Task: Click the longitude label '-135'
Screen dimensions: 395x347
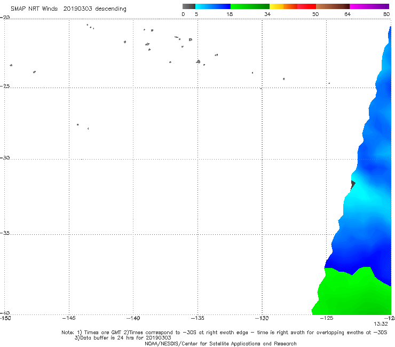Action: coord(197,318)
